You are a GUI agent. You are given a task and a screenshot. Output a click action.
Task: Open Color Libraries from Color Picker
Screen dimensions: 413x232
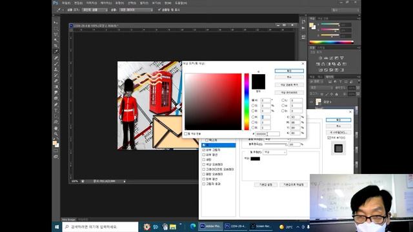pyautogui.click(x=289, y=92)
